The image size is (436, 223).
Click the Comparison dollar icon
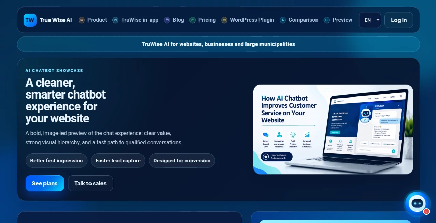coord(283,20)
